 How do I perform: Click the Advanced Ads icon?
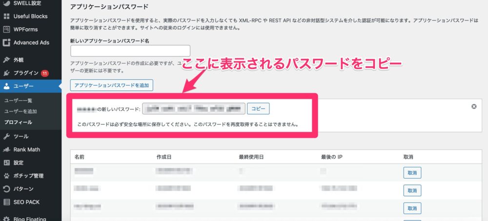tap(7, 42)
